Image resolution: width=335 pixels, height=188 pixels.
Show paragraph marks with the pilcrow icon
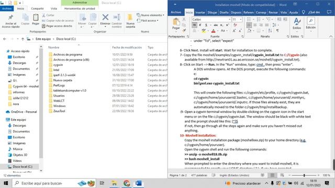pyautogui.click(x=277, y=31)
